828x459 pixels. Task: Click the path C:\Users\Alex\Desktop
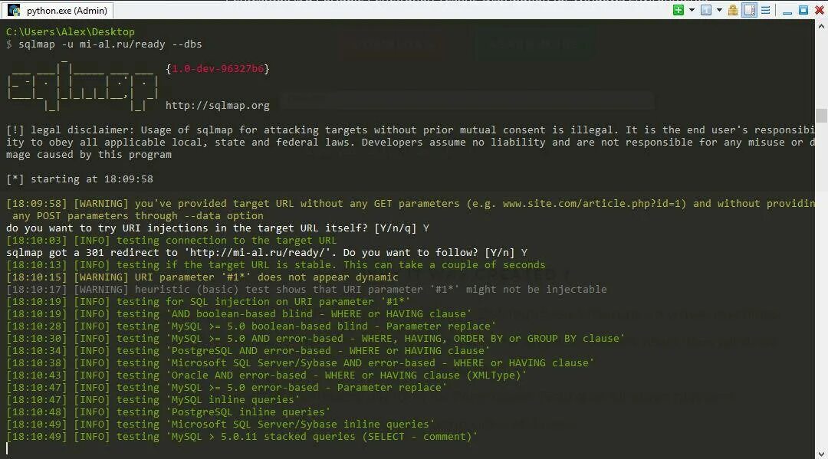click(x=71, y=31)
